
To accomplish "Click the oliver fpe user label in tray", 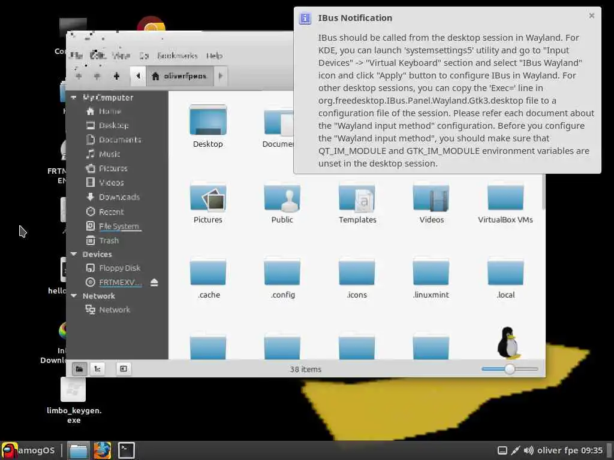I will [558, 450].
